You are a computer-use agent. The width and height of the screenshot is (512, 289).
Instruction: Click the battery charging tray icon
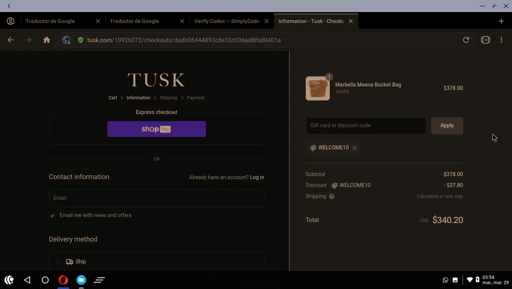[477, 280]
